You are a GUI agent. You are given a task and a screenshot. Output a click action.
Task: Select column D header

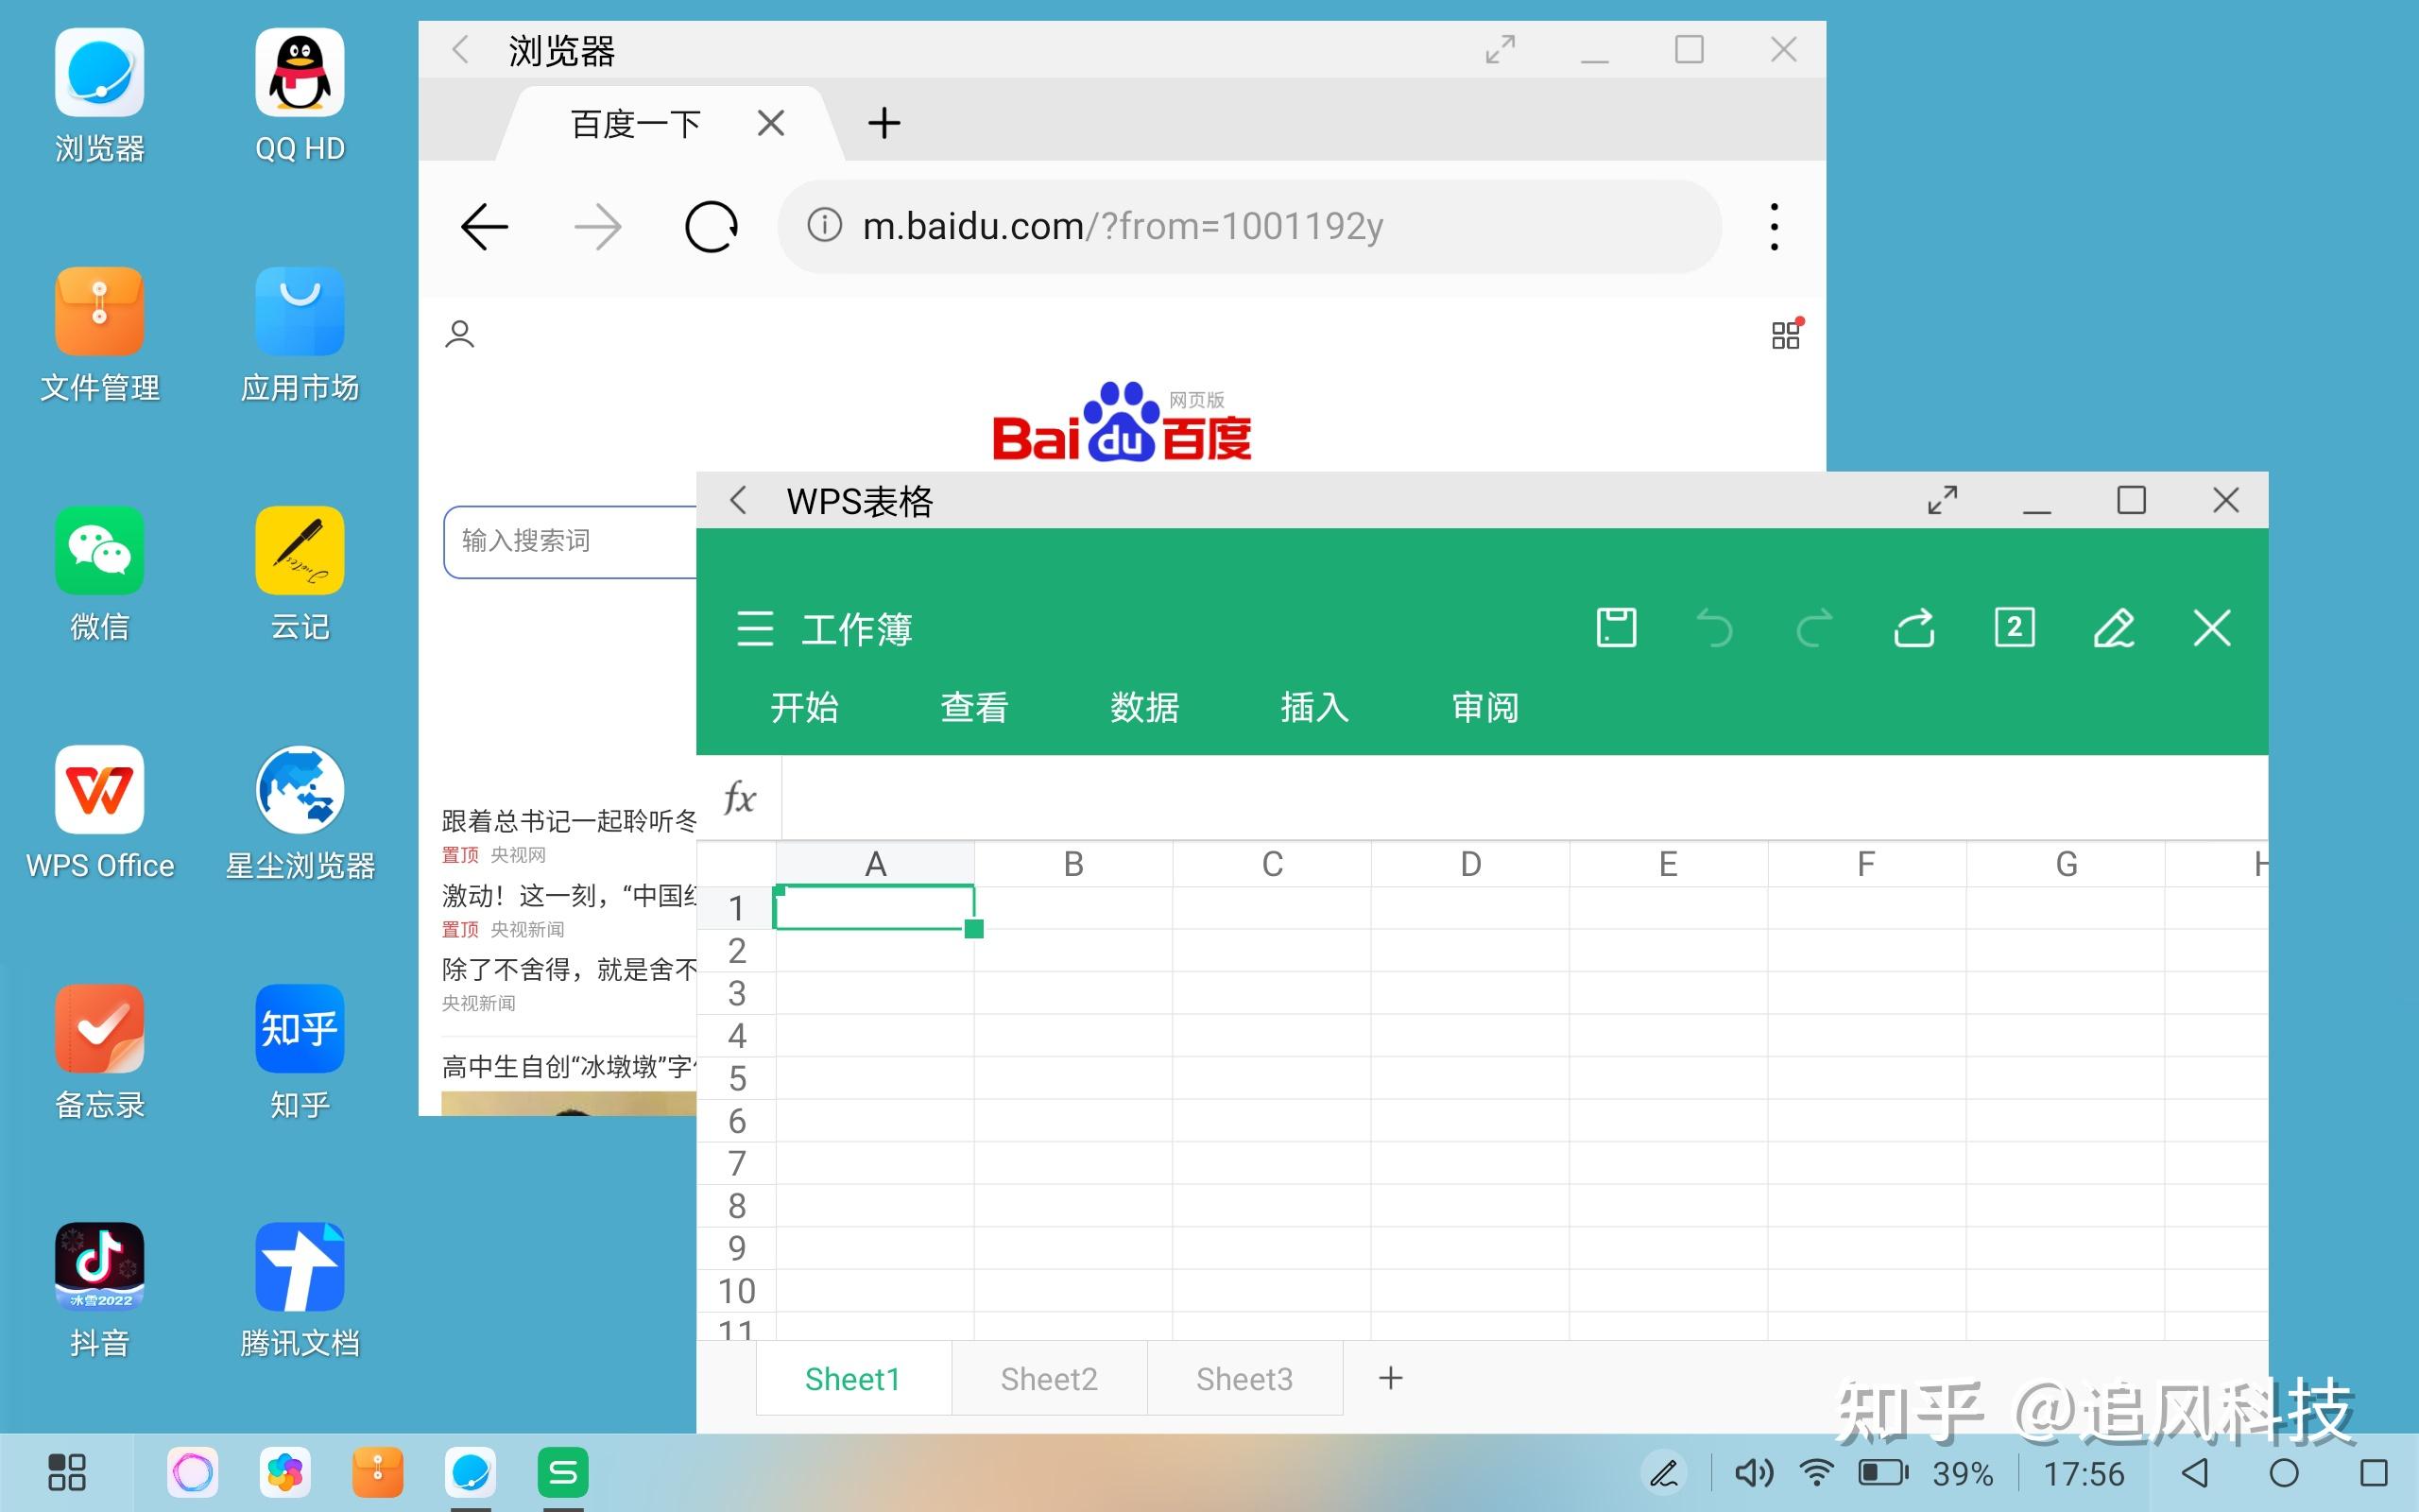pyautogui.click(x=1469, y=864)
